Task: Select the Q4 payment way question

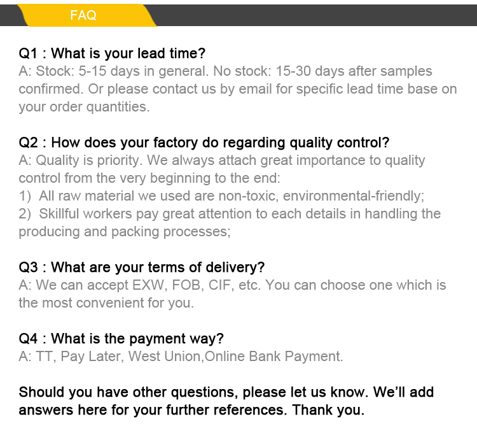Action: tap(121, 338)
